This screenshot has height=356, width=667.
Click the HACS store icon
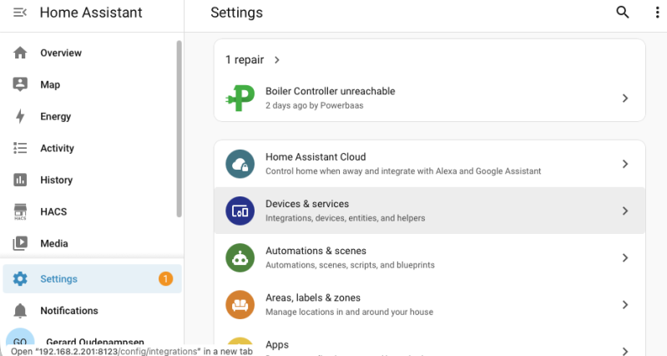20,211
